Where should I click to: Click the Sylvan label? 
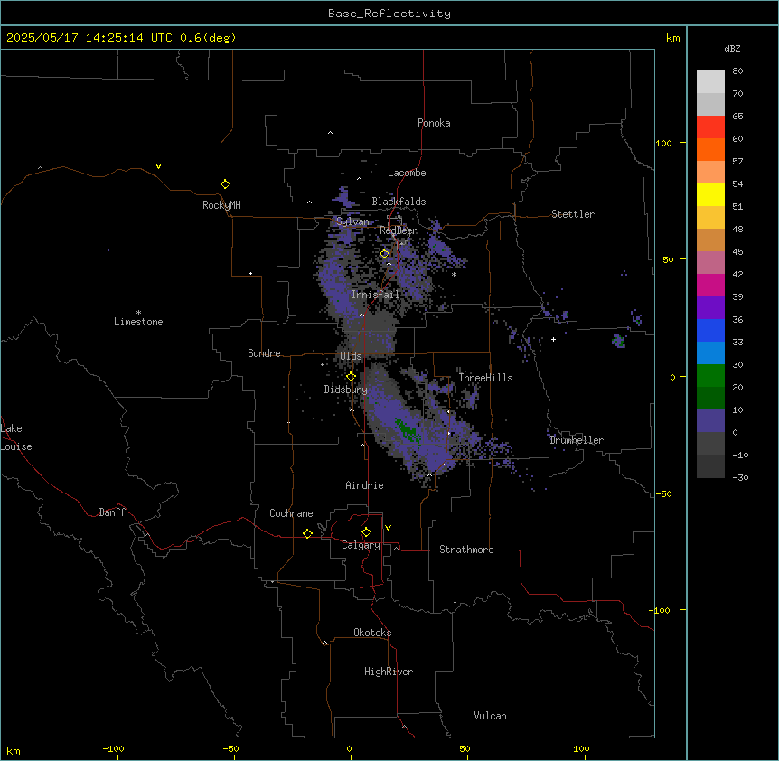coord(352,221)
